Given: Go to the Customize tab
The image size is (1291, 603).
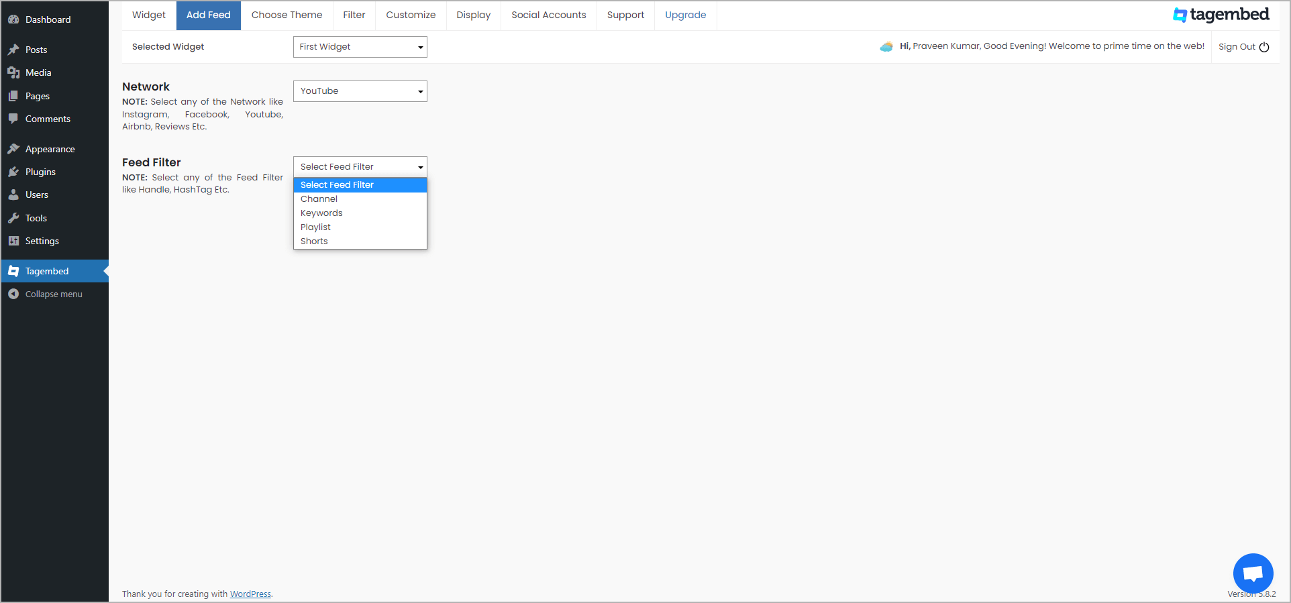Looking at the screenshot, I should point(411,15).
